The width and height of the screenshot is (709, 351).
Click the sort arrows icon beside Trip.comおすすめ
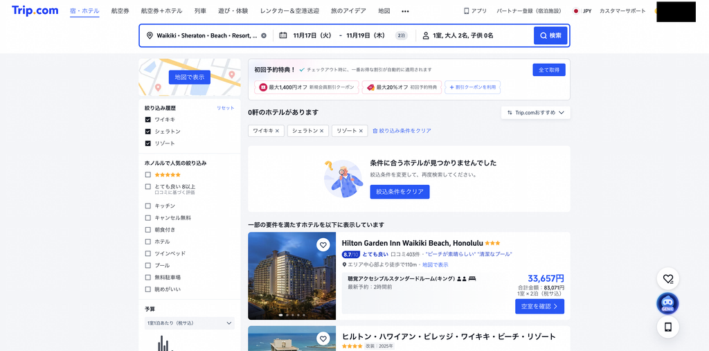pos(510,113)
